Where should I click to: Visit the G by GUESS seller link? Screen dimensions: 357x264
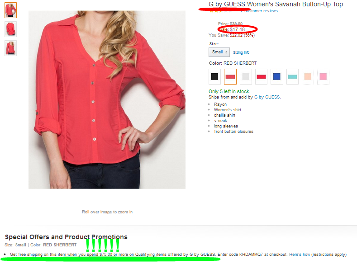point(267,97)
